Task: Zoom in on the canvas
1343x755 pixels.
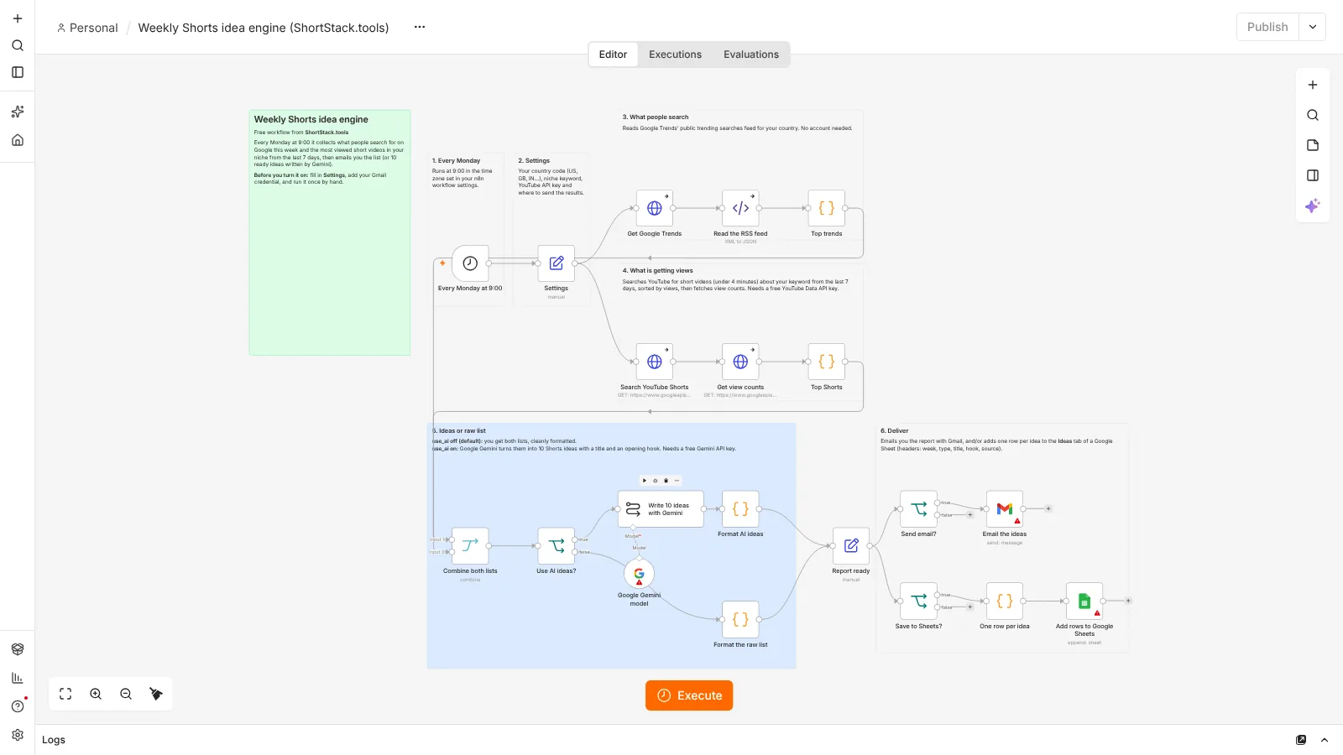Action: [96, 694]
